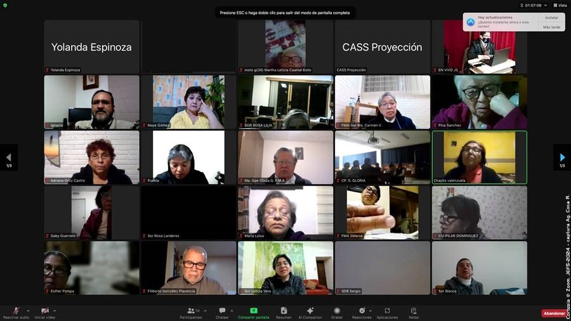The height and width of the screenshot is (321, 571).
Task: Open the Chatear chat panel
Action: click(222, 313)
